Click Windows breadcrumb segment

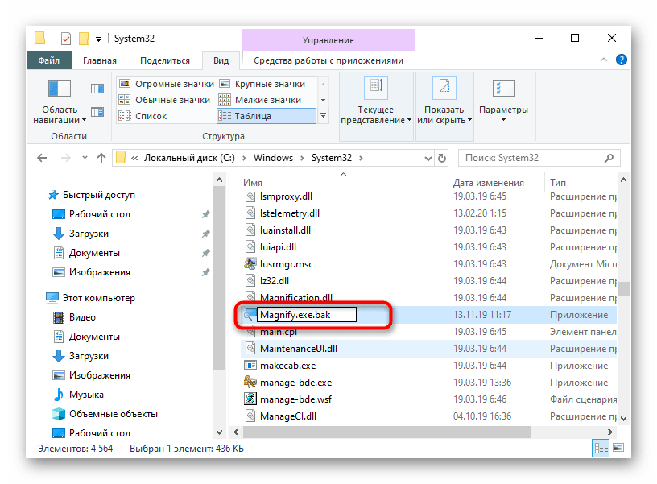pos(273,158)
